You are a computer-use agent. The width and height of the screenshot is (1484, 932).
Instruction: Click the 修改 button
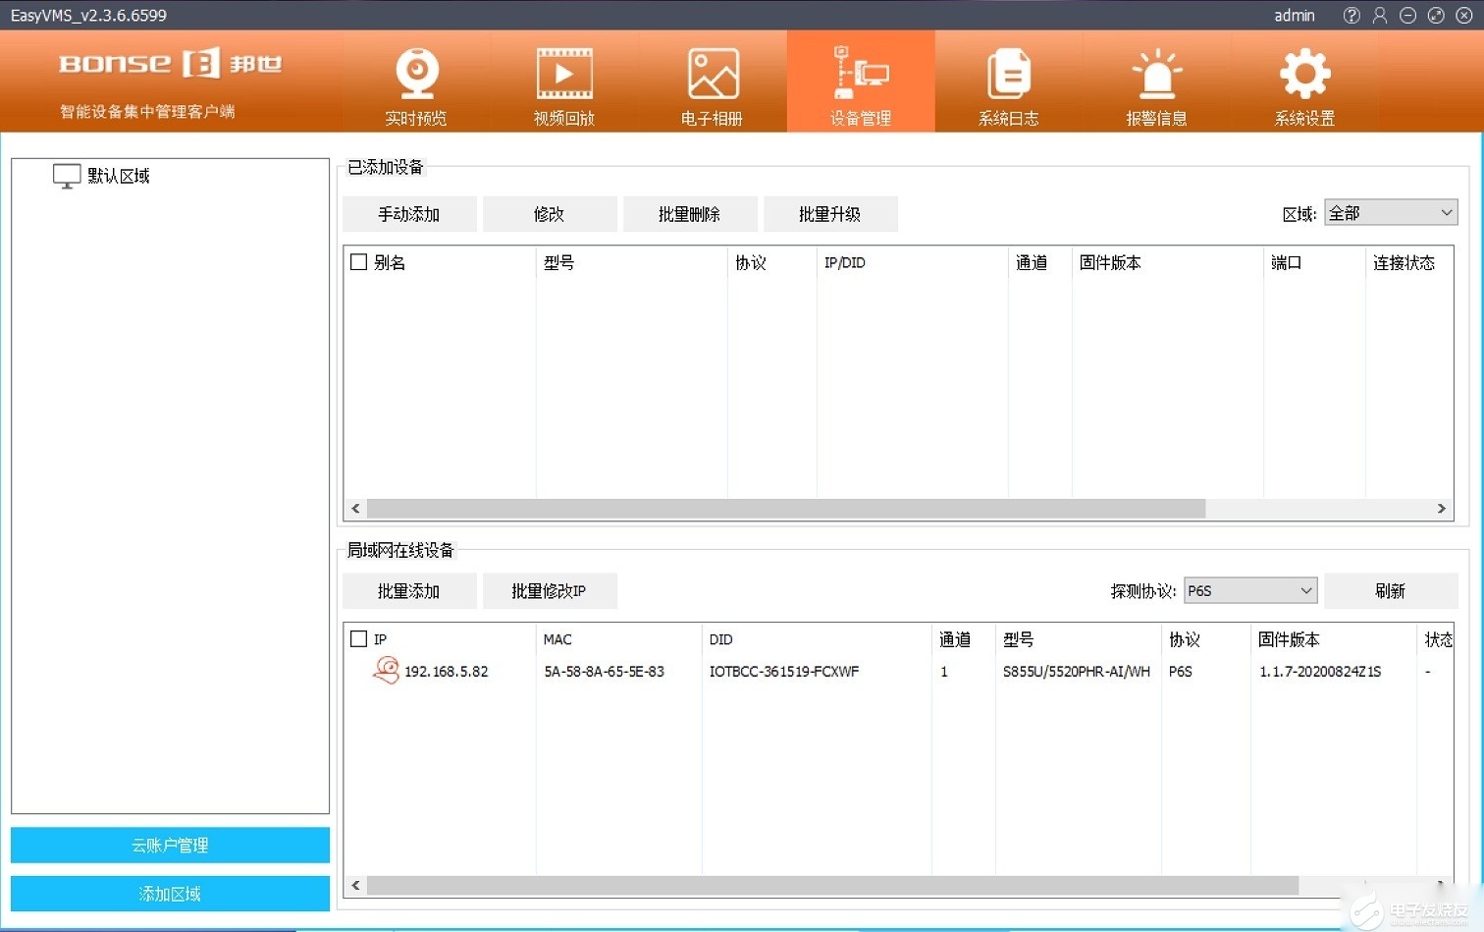550,214
